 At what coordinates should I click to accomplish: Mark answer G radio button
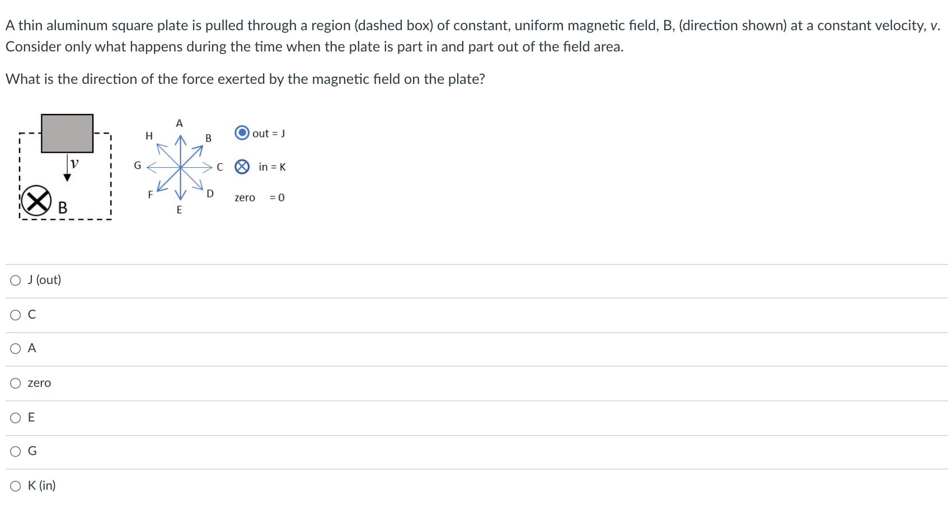(16, 451)
